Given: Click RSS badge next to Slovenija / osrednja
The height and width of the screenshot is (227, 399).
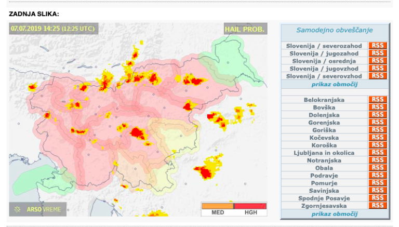Looking at the screenshot, I should (378, 61).
